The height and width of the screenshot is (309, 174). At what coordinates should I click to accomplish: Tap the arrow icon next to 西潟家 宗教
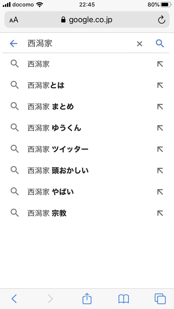click(x=160, y=213)
